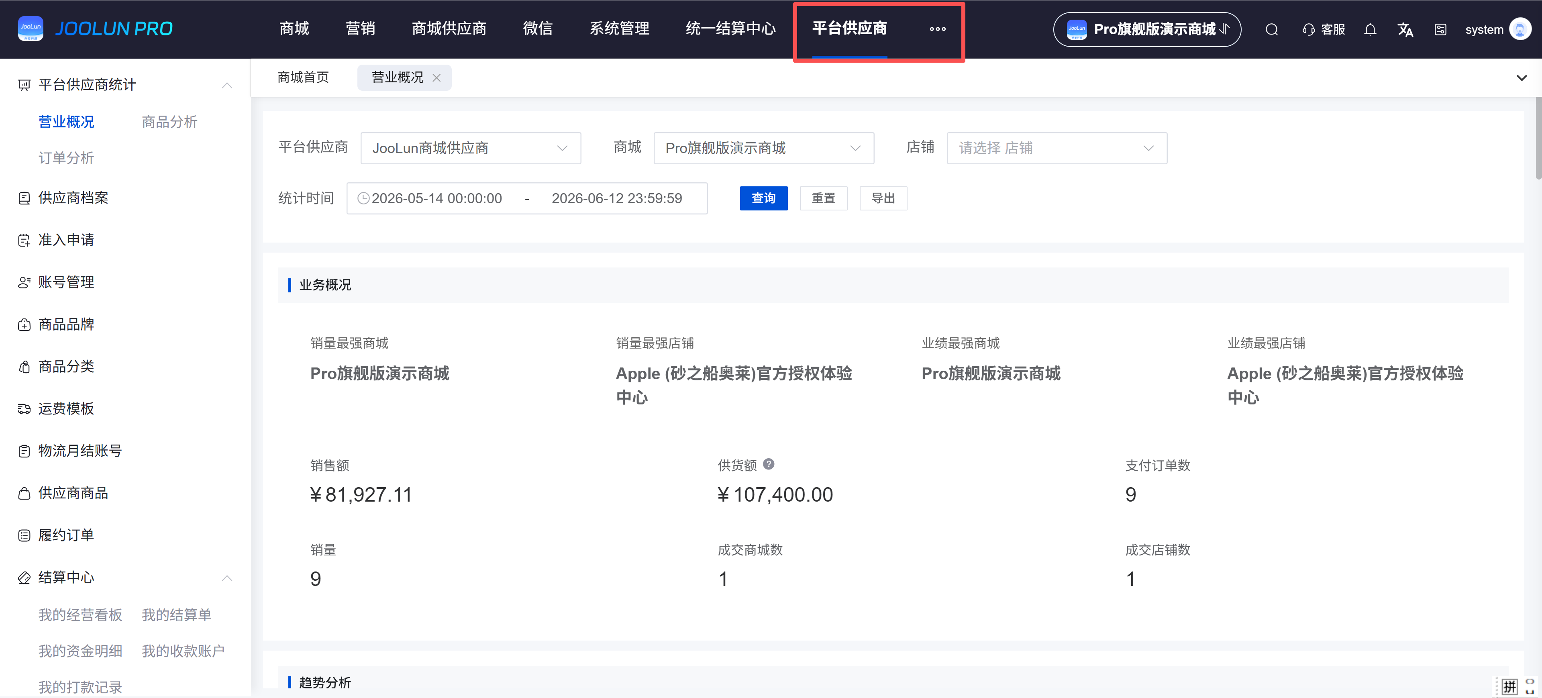Go to 微信 top navigation
This screenshot has width=1542, height=698.
point(538,29)
